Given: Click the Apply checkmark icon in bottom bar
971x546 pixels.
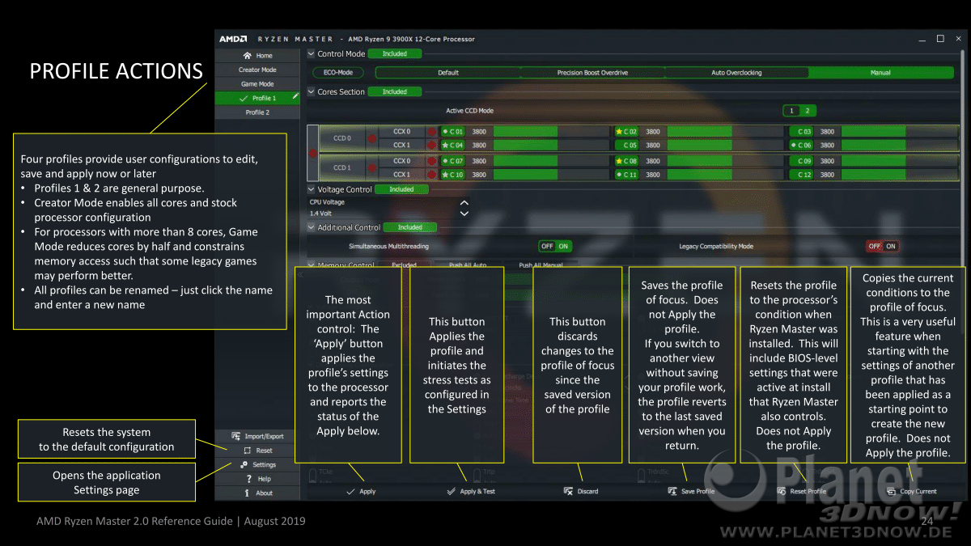Looking at the screenshot, I should tap(350, 491).
